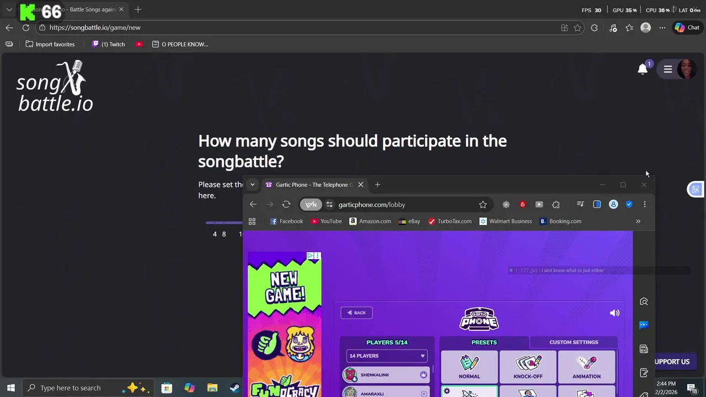Go back in the Edge window
This screenshot has height=397, width=706.
tap(9, 28)
